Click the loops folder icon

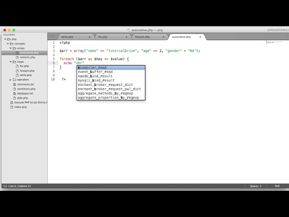tap(14, 62)
